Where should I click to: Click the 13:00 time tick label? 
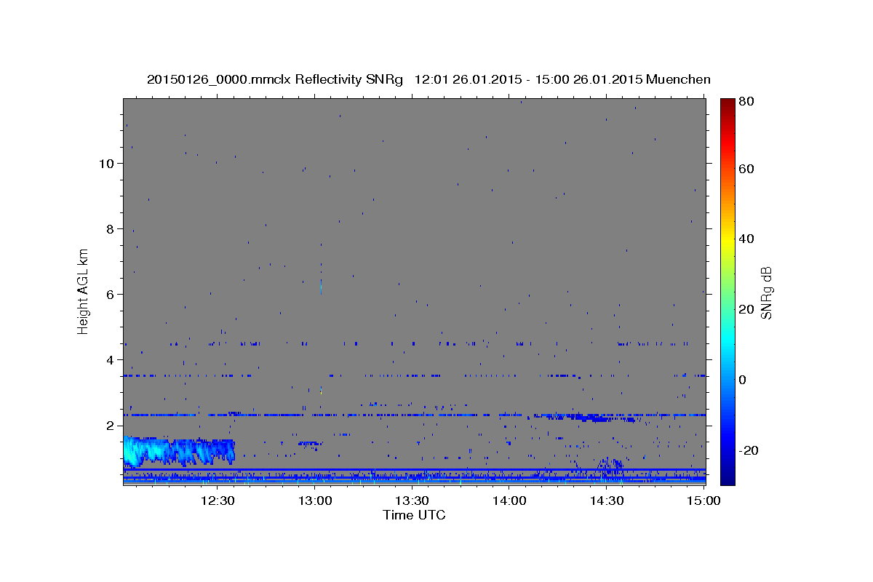(x=315, y=501)
